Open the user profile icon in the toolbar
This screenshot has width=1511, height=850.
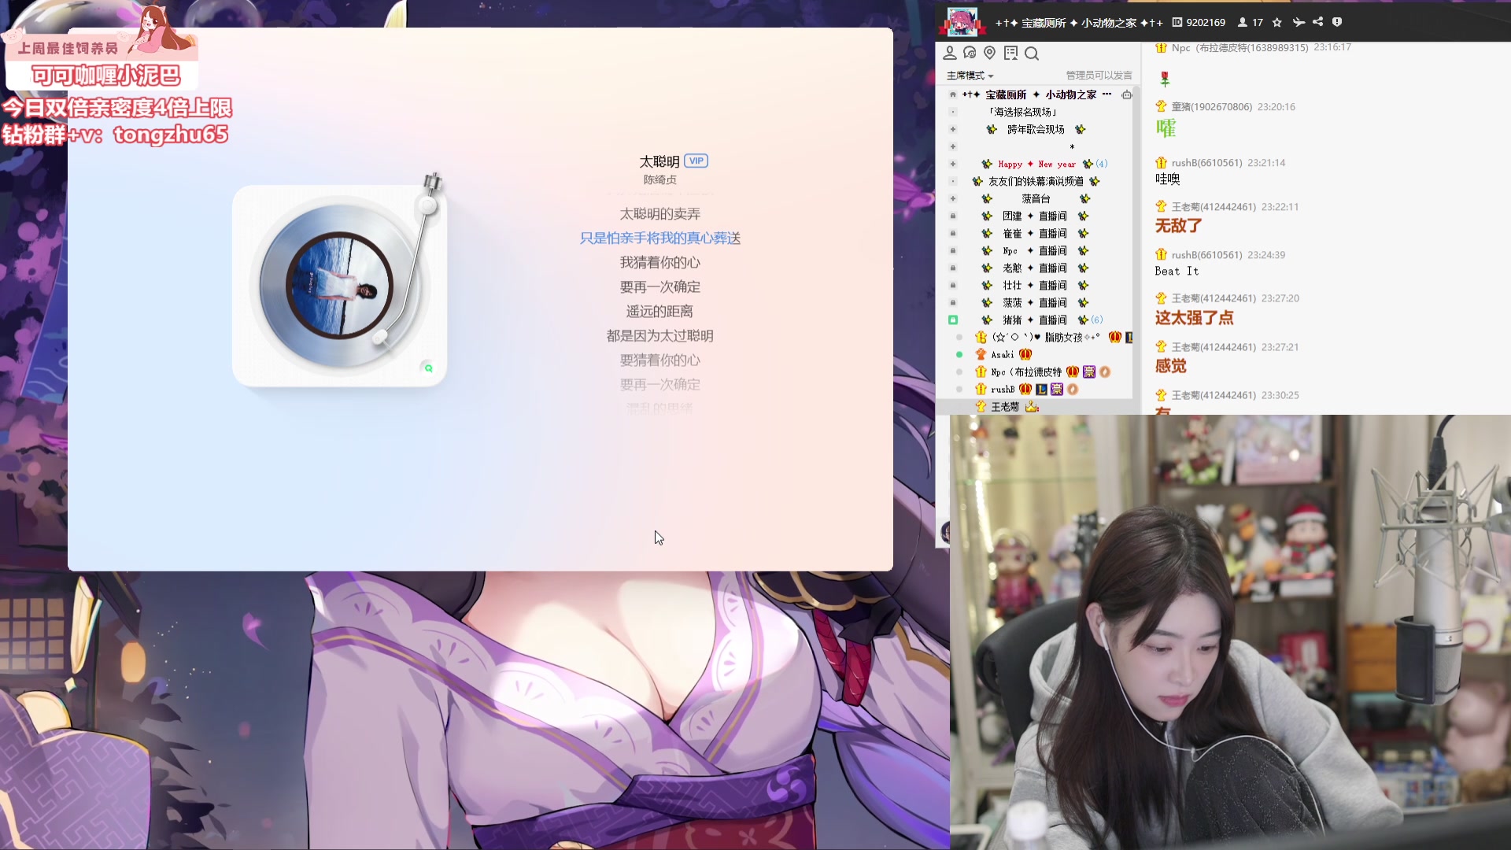coord(950,53)
